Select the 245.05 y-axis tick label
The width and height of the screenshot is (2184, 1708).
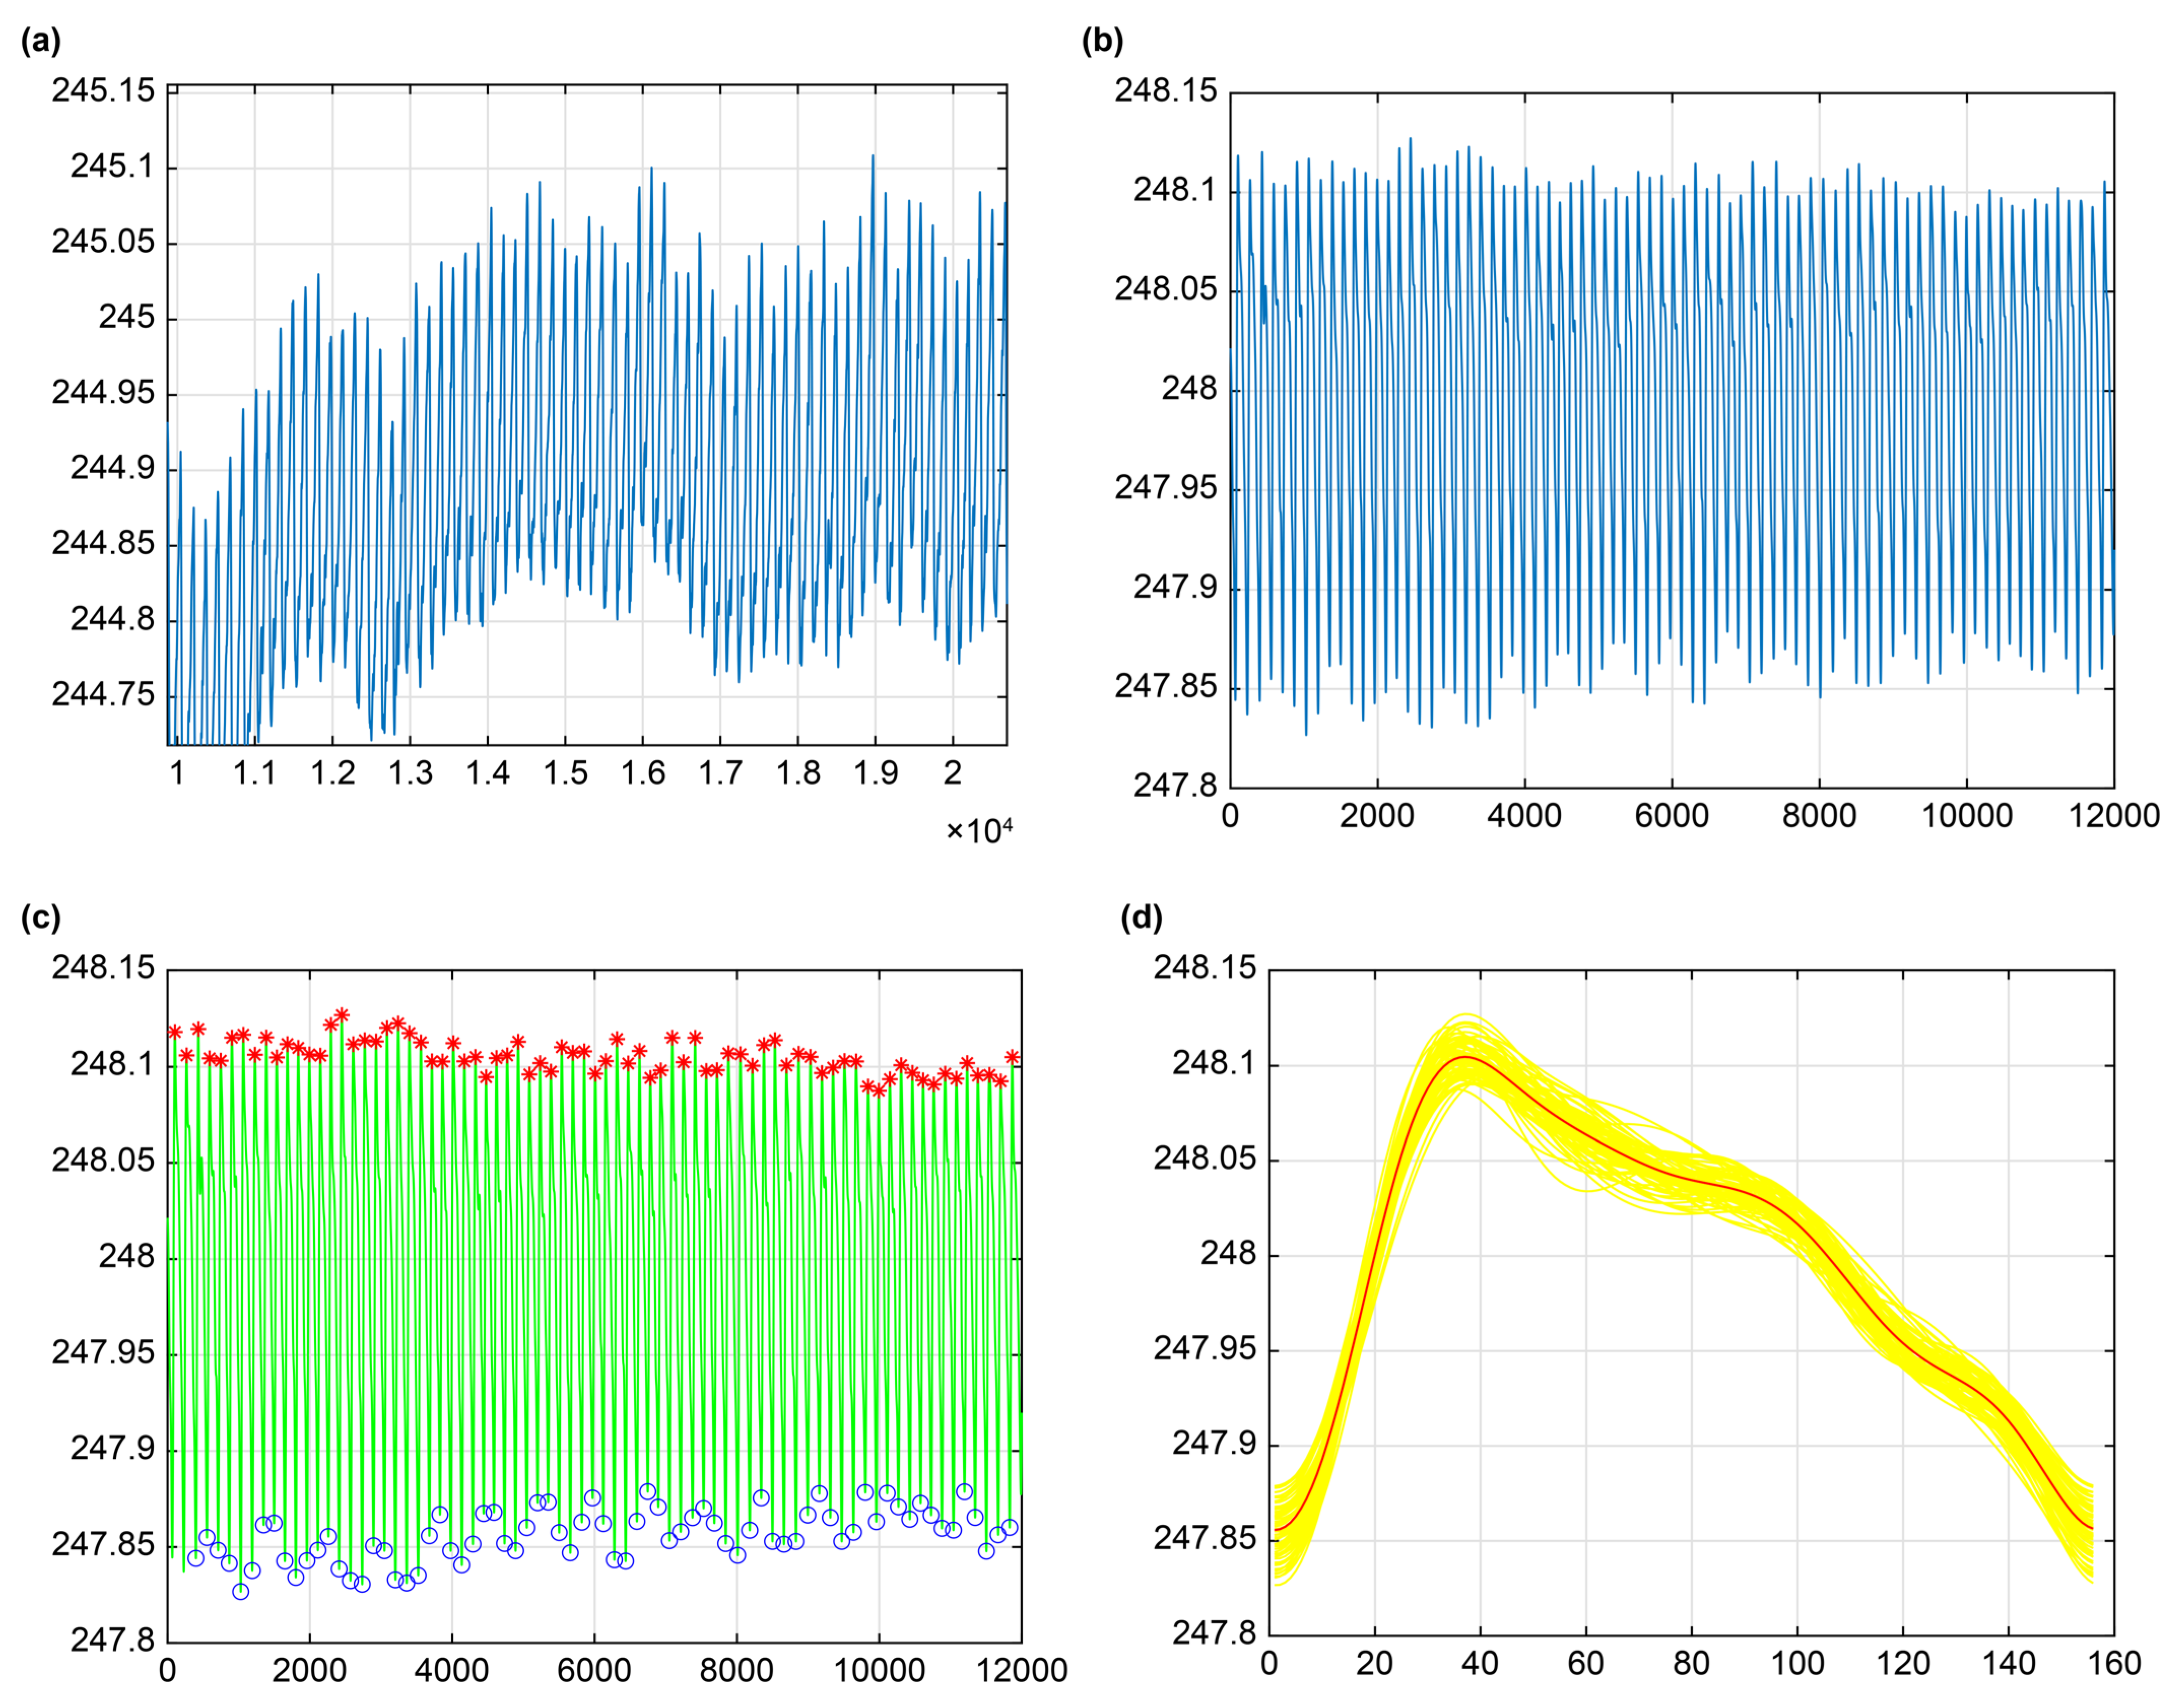[x=104, y=242]
